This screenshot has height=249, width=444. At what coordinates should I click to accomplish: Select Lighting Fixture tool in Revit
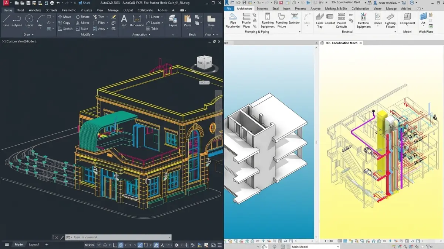pyautogui.click(x=390, y=21)
